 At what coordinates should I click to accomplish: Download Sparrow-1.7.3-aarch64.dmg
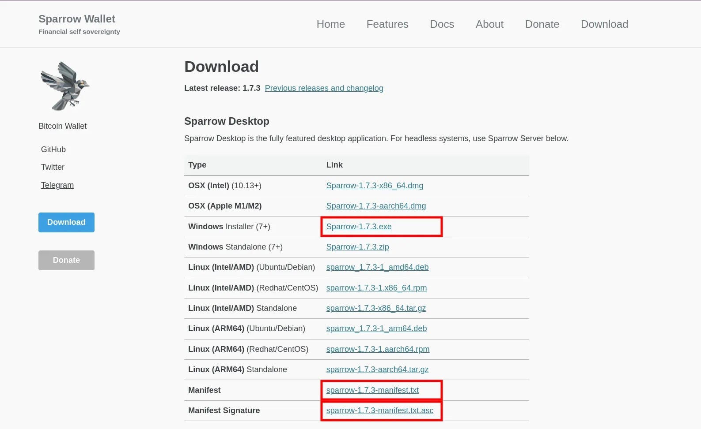point(376,206)
